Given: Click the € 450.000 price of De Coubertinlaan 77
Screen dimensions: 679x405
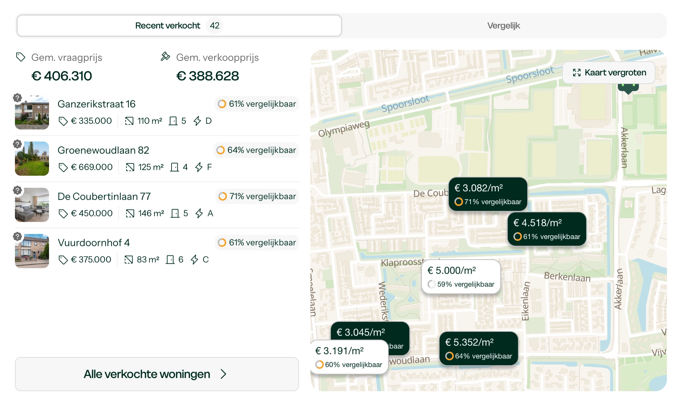Looking at the screenshot, I should point(92,213).
